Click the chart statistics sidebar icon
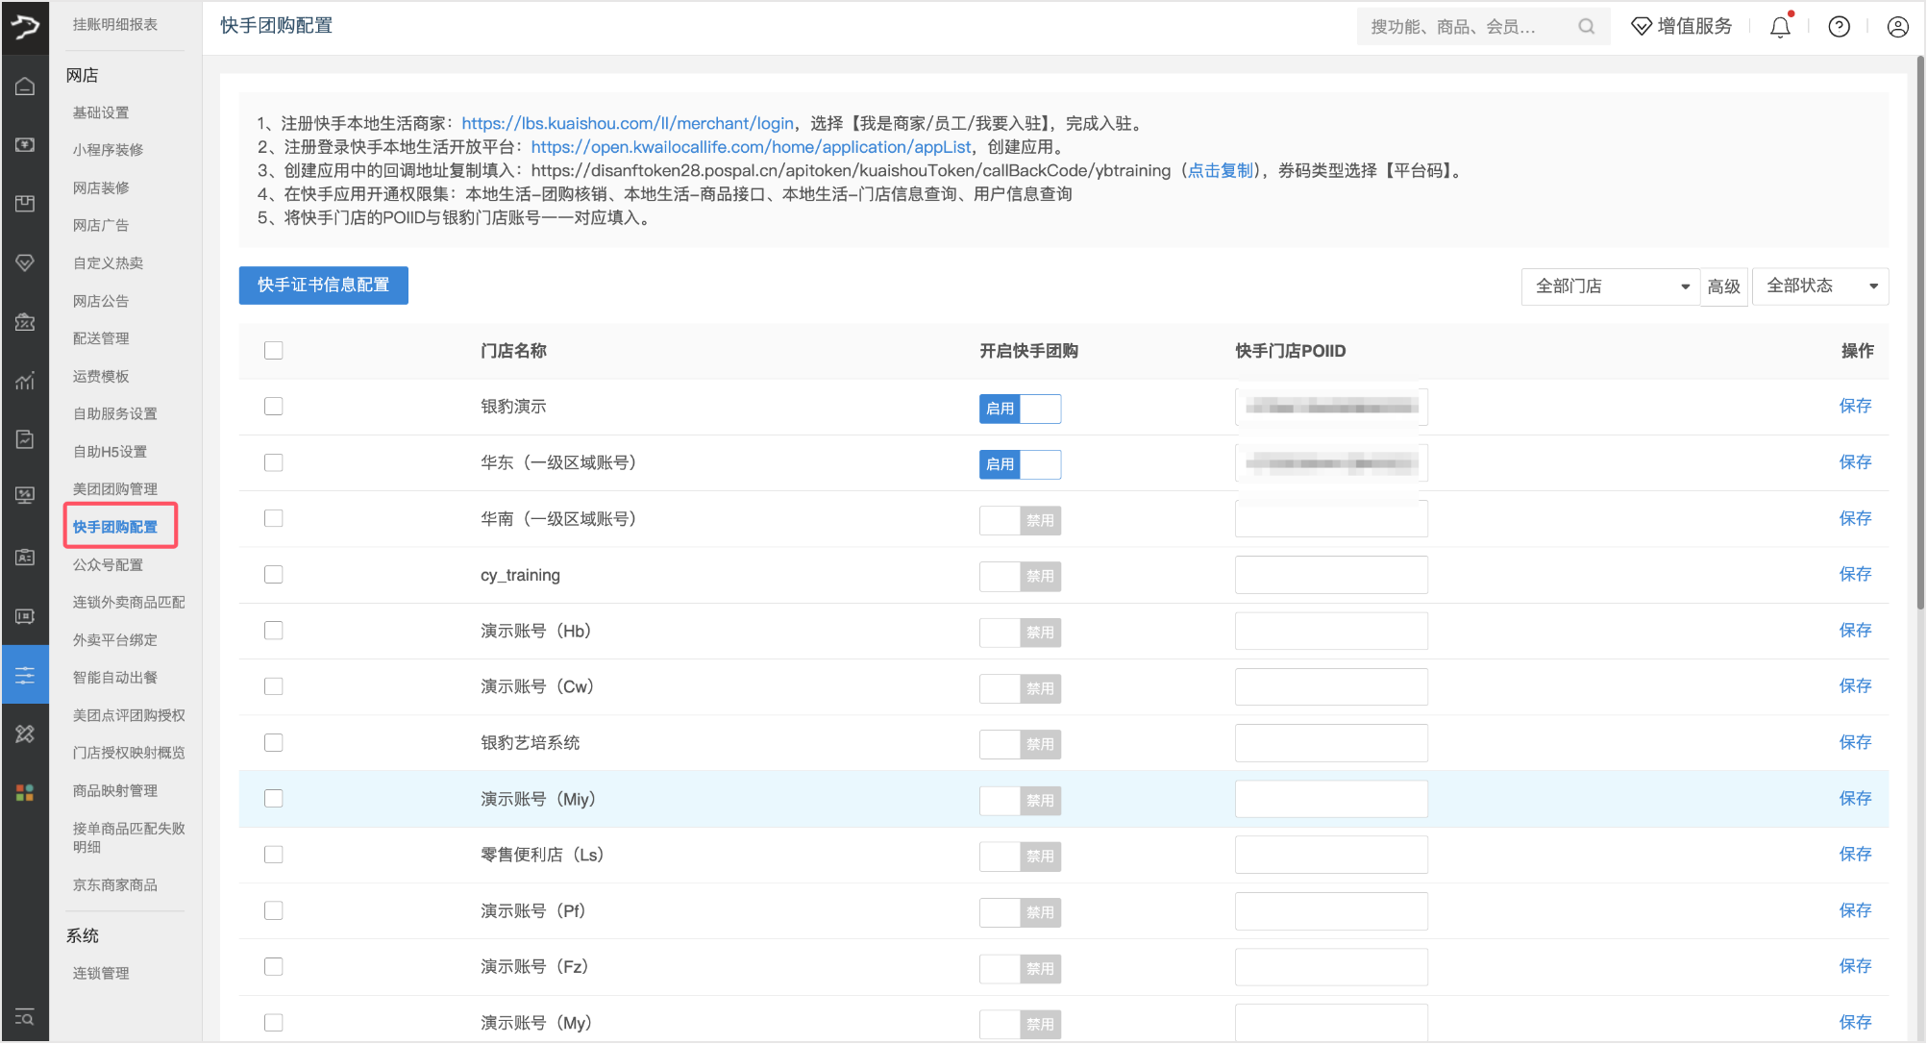1927x1044 pixels. [x=25, y=381]
